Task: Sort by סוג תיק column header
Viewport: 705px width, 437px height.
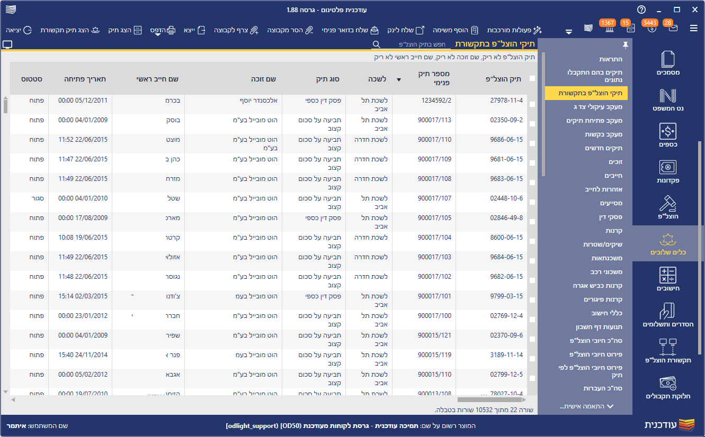Action: [x=327, y=79]
